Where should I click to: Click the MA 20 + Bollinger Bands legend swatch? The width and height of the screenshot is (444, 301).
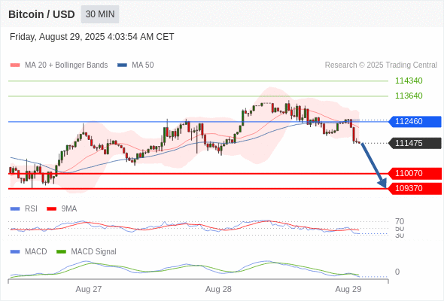pos(15,65)
